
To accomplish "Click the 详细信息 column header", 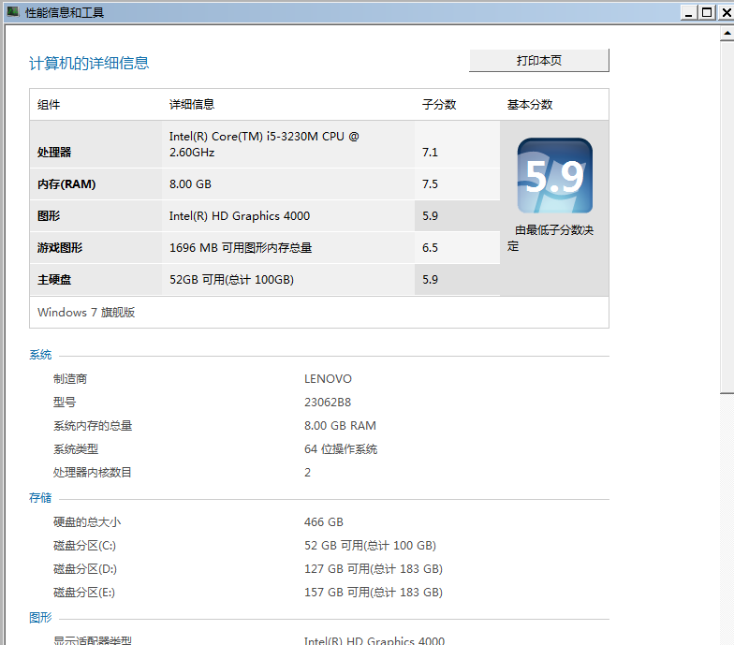I will pos(192,105).
